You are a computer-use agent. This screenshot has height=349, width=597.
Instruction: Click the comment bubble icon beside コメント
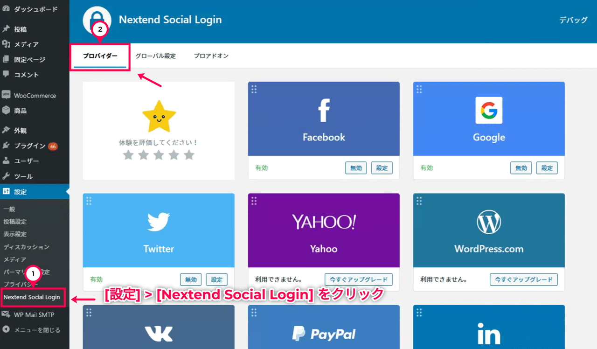click(x=6, y=74)
